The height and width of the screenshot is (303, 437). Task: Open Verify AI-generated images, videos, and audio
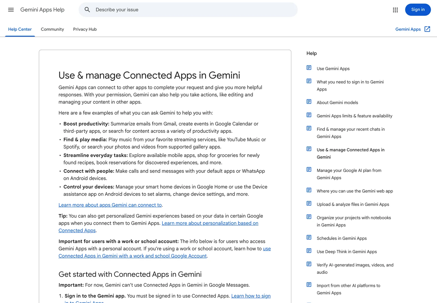(355, 269)
